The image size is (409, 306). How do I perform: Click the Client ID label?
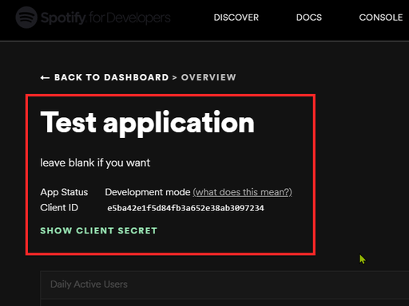click(x=59, y=208)
